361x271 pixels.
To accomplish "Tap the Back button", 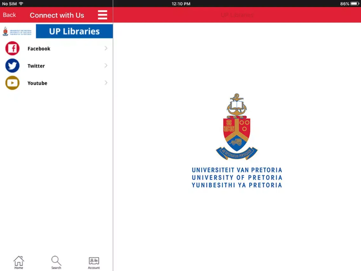I will [10, 15].
